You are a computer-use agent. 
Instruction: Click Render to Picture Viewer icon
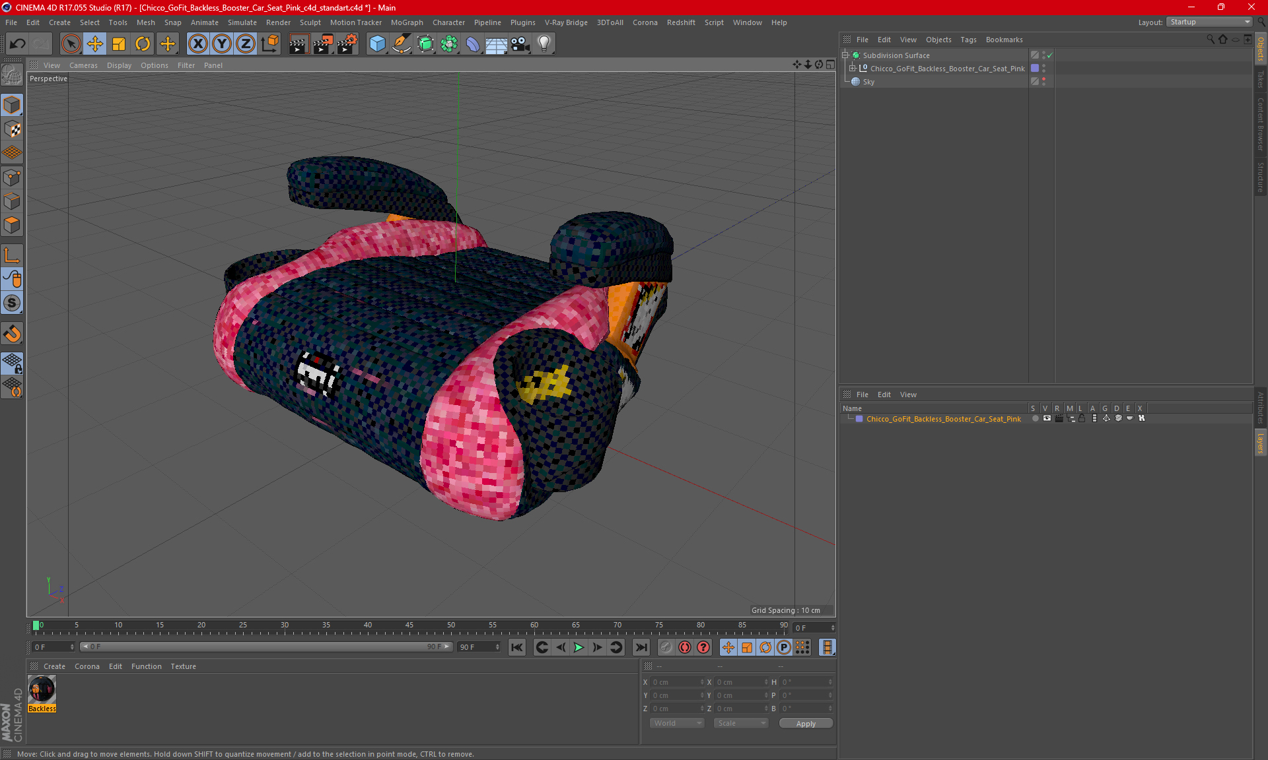[323, 44]
